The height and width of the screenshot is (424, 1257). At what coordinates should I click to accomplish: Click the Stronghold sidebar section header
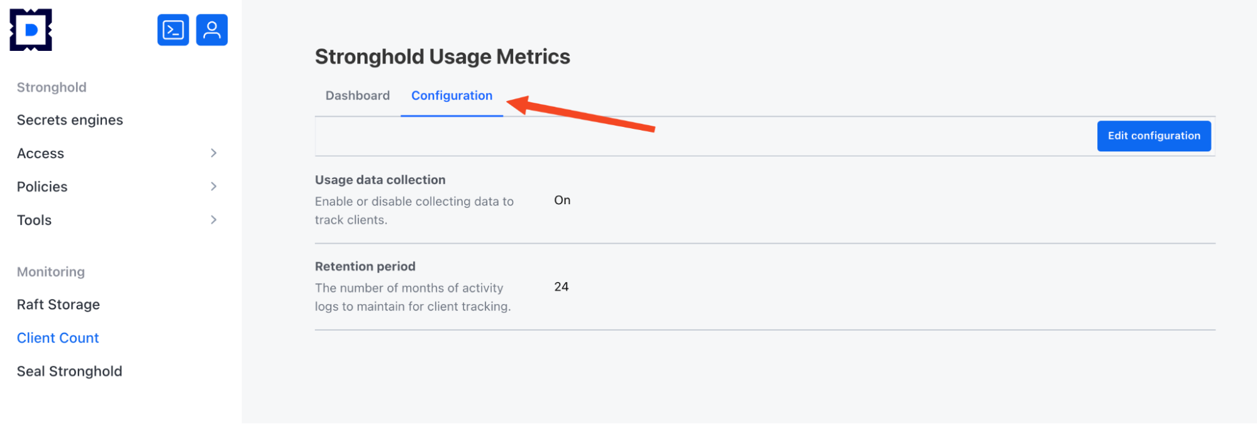tap(52, 87)
